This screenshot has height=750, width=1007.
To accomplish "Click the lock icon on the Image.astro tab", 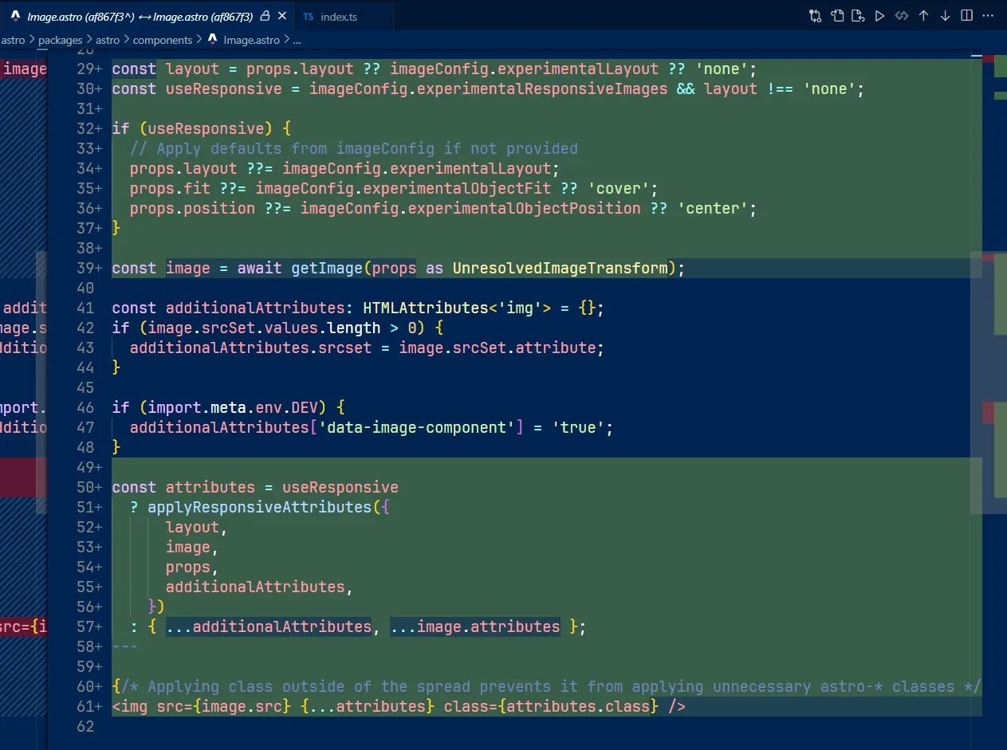I will 266,17.
